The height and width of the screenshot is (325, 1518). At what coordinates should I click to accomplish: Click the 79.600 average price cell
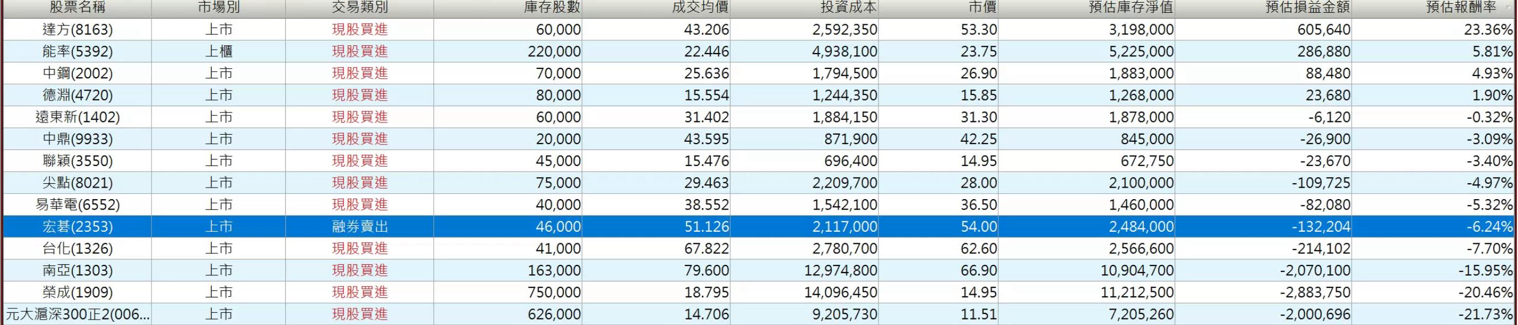706,270
